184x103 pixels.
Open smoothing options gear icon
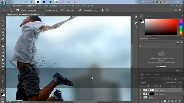click(102, 10)
